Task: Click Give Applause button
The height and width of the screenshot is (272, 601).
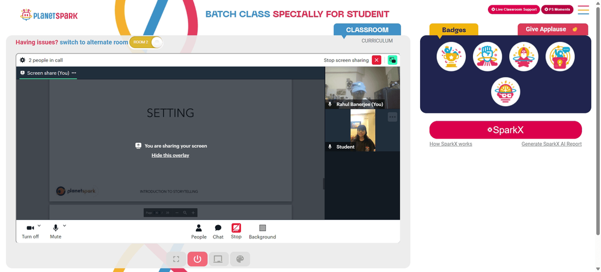Action: pos(553,29)
